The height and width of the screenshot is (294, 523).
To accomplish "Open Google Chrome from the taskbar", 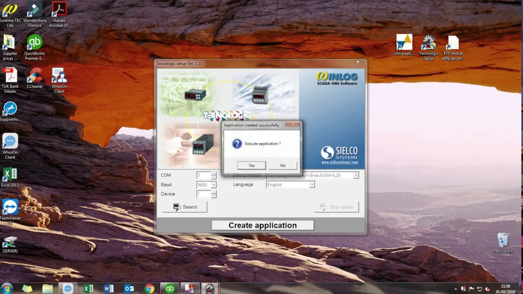I will pyautogui.click(x=150, y=289).
